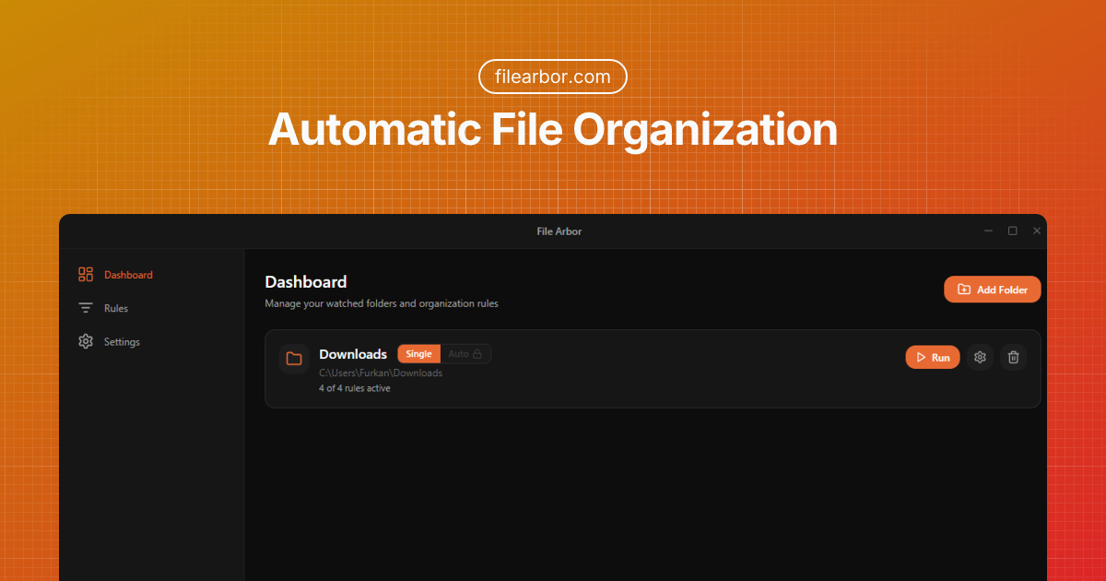Visit the filearbor.com link at the top
Viewport: 1106px width, 581px height.
pos(552,77)
